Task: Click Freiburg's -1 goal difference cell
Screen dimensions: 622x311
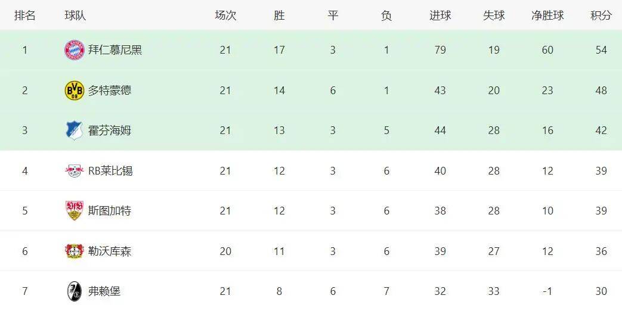Action: (x=547, y=291)
